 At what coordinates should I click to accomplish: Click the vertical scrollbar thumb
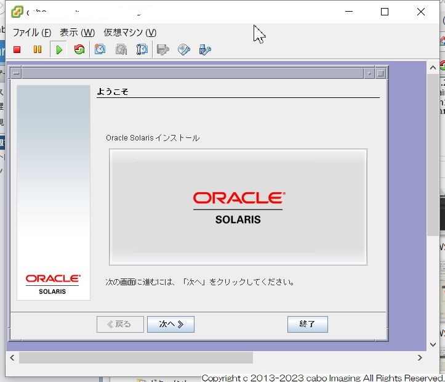coord(433,155)
